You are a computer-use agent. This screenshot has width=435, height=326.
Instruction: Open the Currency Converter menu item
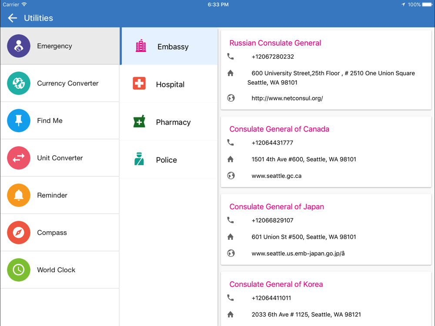coord(60,83)
